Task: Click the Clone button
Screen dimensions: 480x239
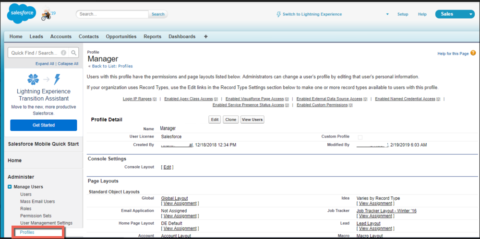Action: pyautogui.click(x=230, y=120)
